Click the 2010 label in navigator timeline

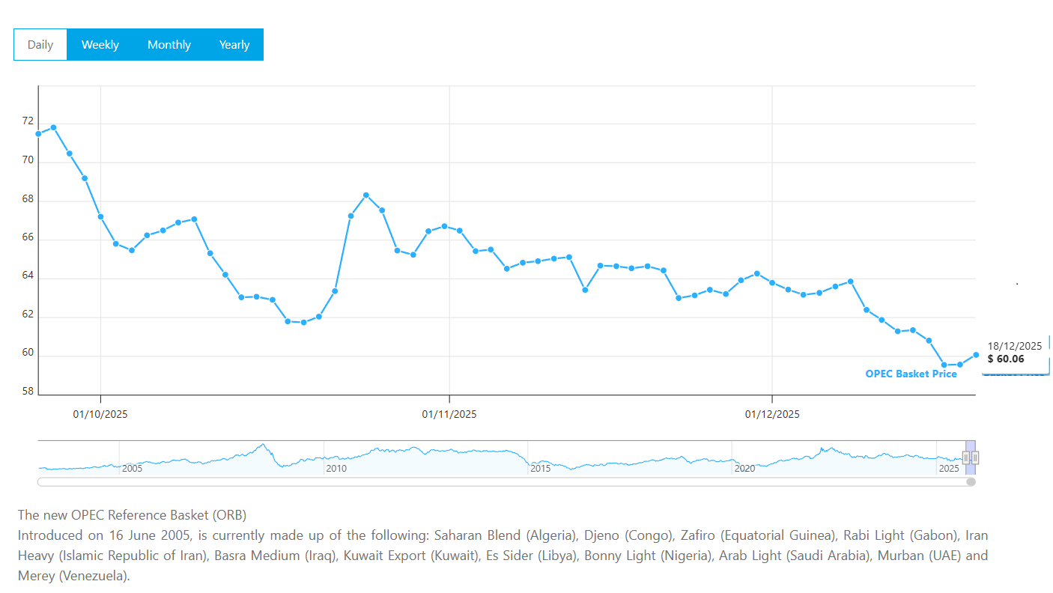tap(336, 468)
